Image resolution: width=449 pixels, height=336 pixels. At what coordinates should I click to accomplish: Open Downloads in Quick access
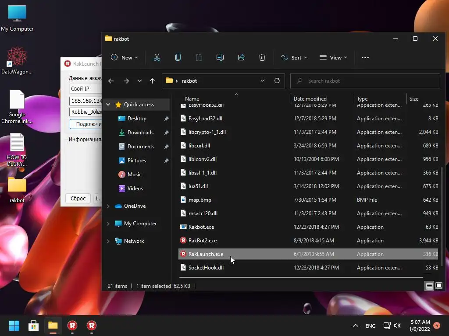(x=140, y=132)
